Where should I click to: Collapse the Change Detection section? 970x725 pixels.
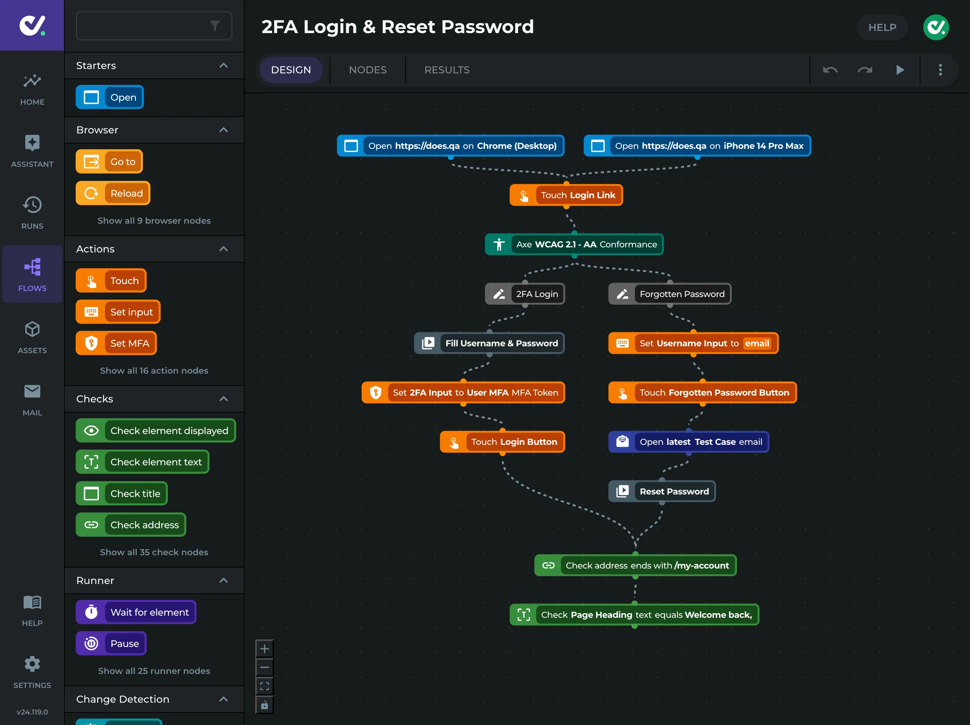tap(223, 699)
